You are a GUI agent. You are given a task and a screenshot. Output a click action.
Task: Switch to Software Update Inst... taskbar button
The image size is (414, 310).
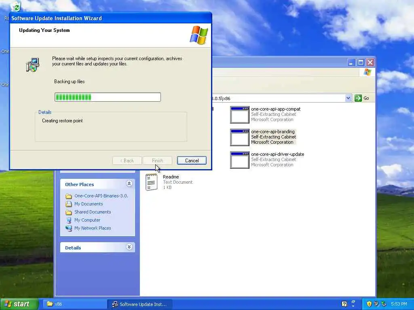pyautogui.click(x=139, y=304)
